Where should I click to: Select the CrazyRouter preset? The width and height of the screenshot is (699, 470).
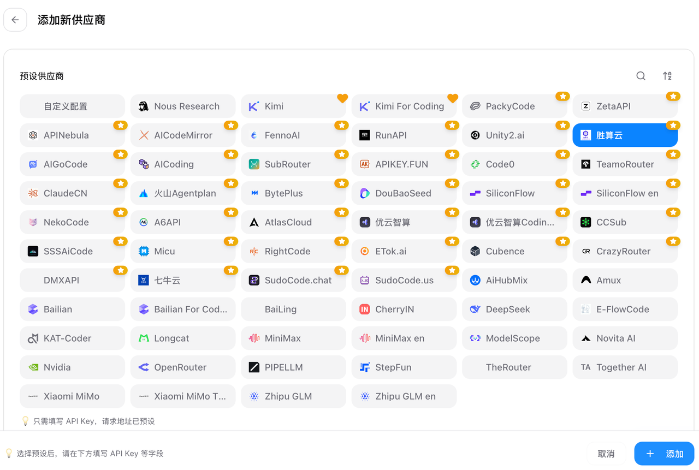(x=625, y=251)
